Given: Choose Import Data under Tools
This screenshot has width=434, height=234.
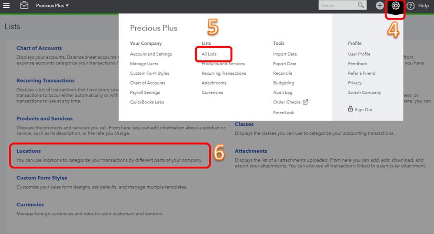Looking at the screenshot, I should click(x=284, y=54).
